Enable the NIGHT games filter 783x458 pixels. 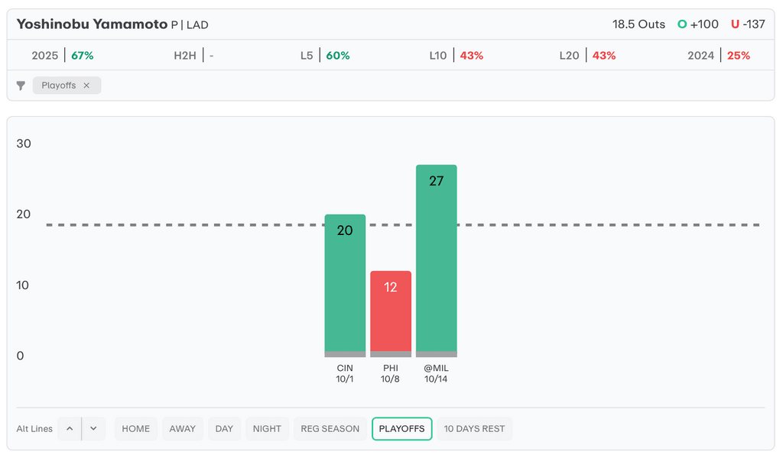point(267,429)
